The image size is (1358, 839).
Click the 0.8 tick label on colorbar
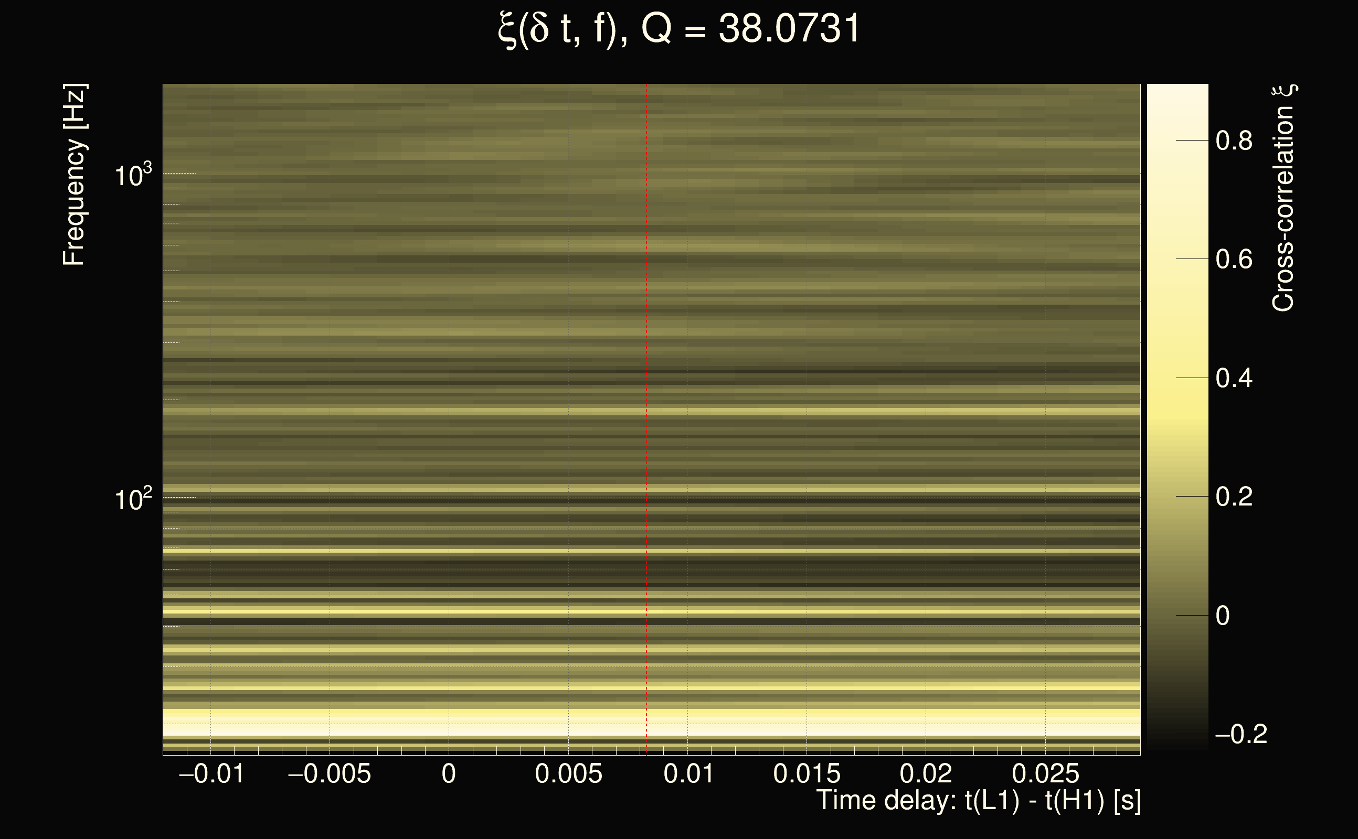(x=1234, y=141)
